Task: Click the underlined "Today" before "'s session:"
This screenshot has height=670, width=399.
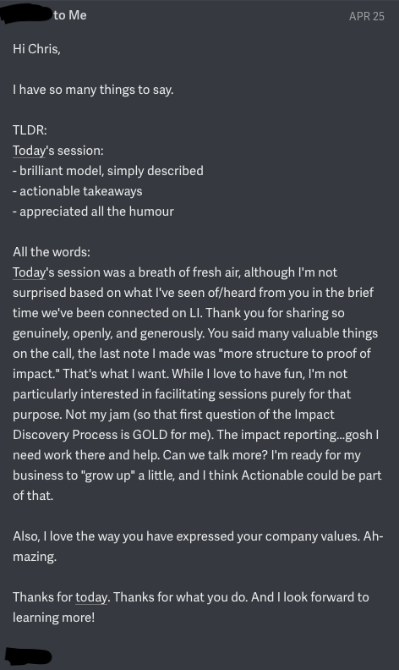Action: 29,151
